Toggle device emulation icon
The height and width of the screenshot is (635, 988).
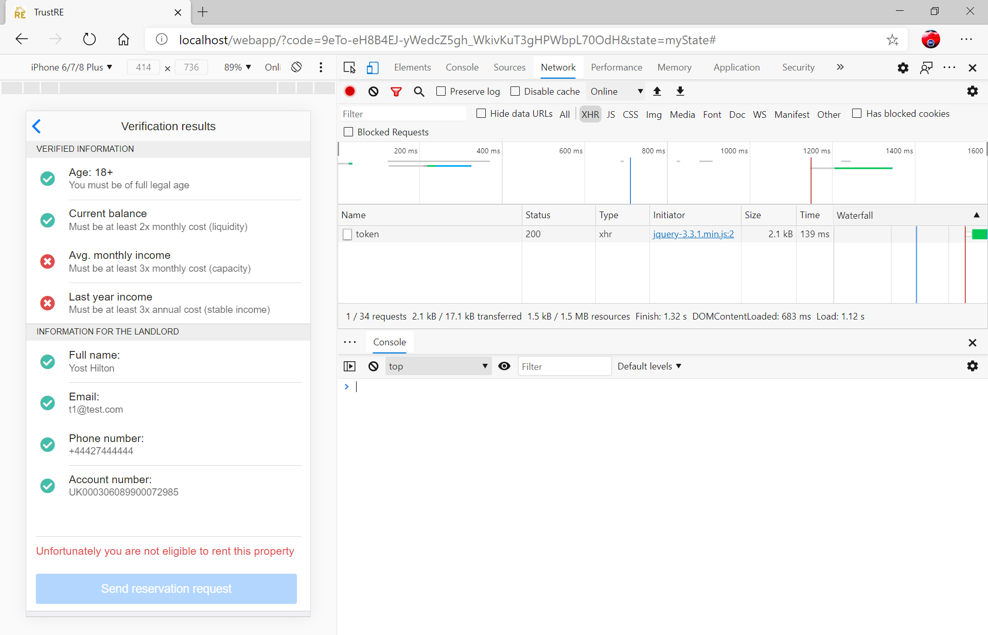tap(373, 67)
